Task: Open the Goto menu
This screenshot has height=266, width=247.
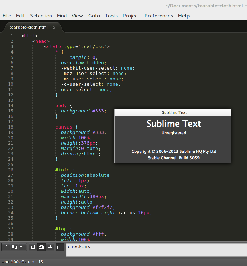Action: tap(94, 16)
